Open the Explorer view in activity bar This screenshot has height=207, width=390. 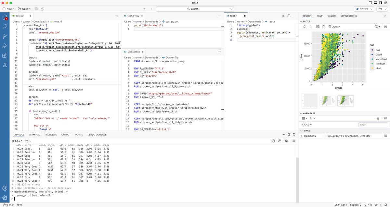coord(5,17)
